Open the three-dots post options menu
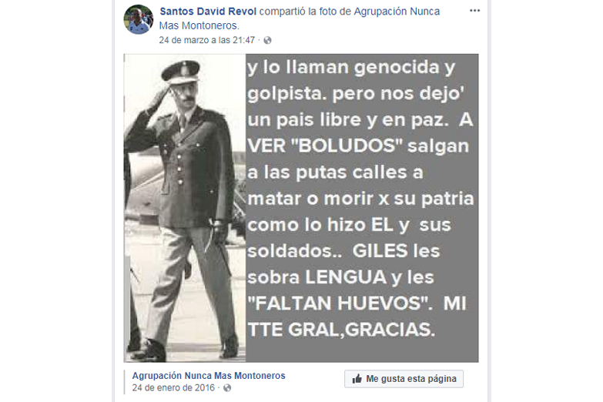603x402 pixels. coord(474,11)
